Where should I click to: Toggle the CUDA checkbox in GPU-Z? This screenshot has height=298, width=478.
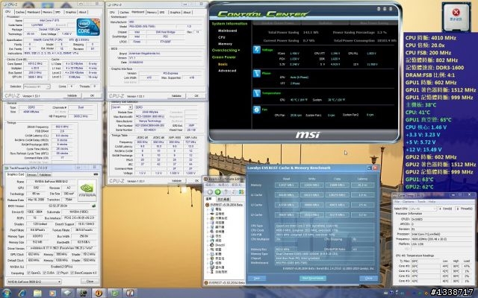46,273
